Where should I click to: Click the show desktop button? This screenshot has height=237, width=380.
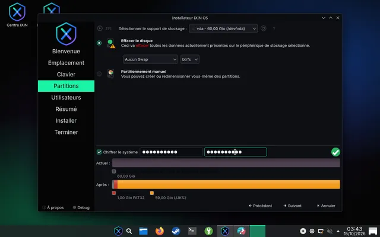(x=373, y=231)
